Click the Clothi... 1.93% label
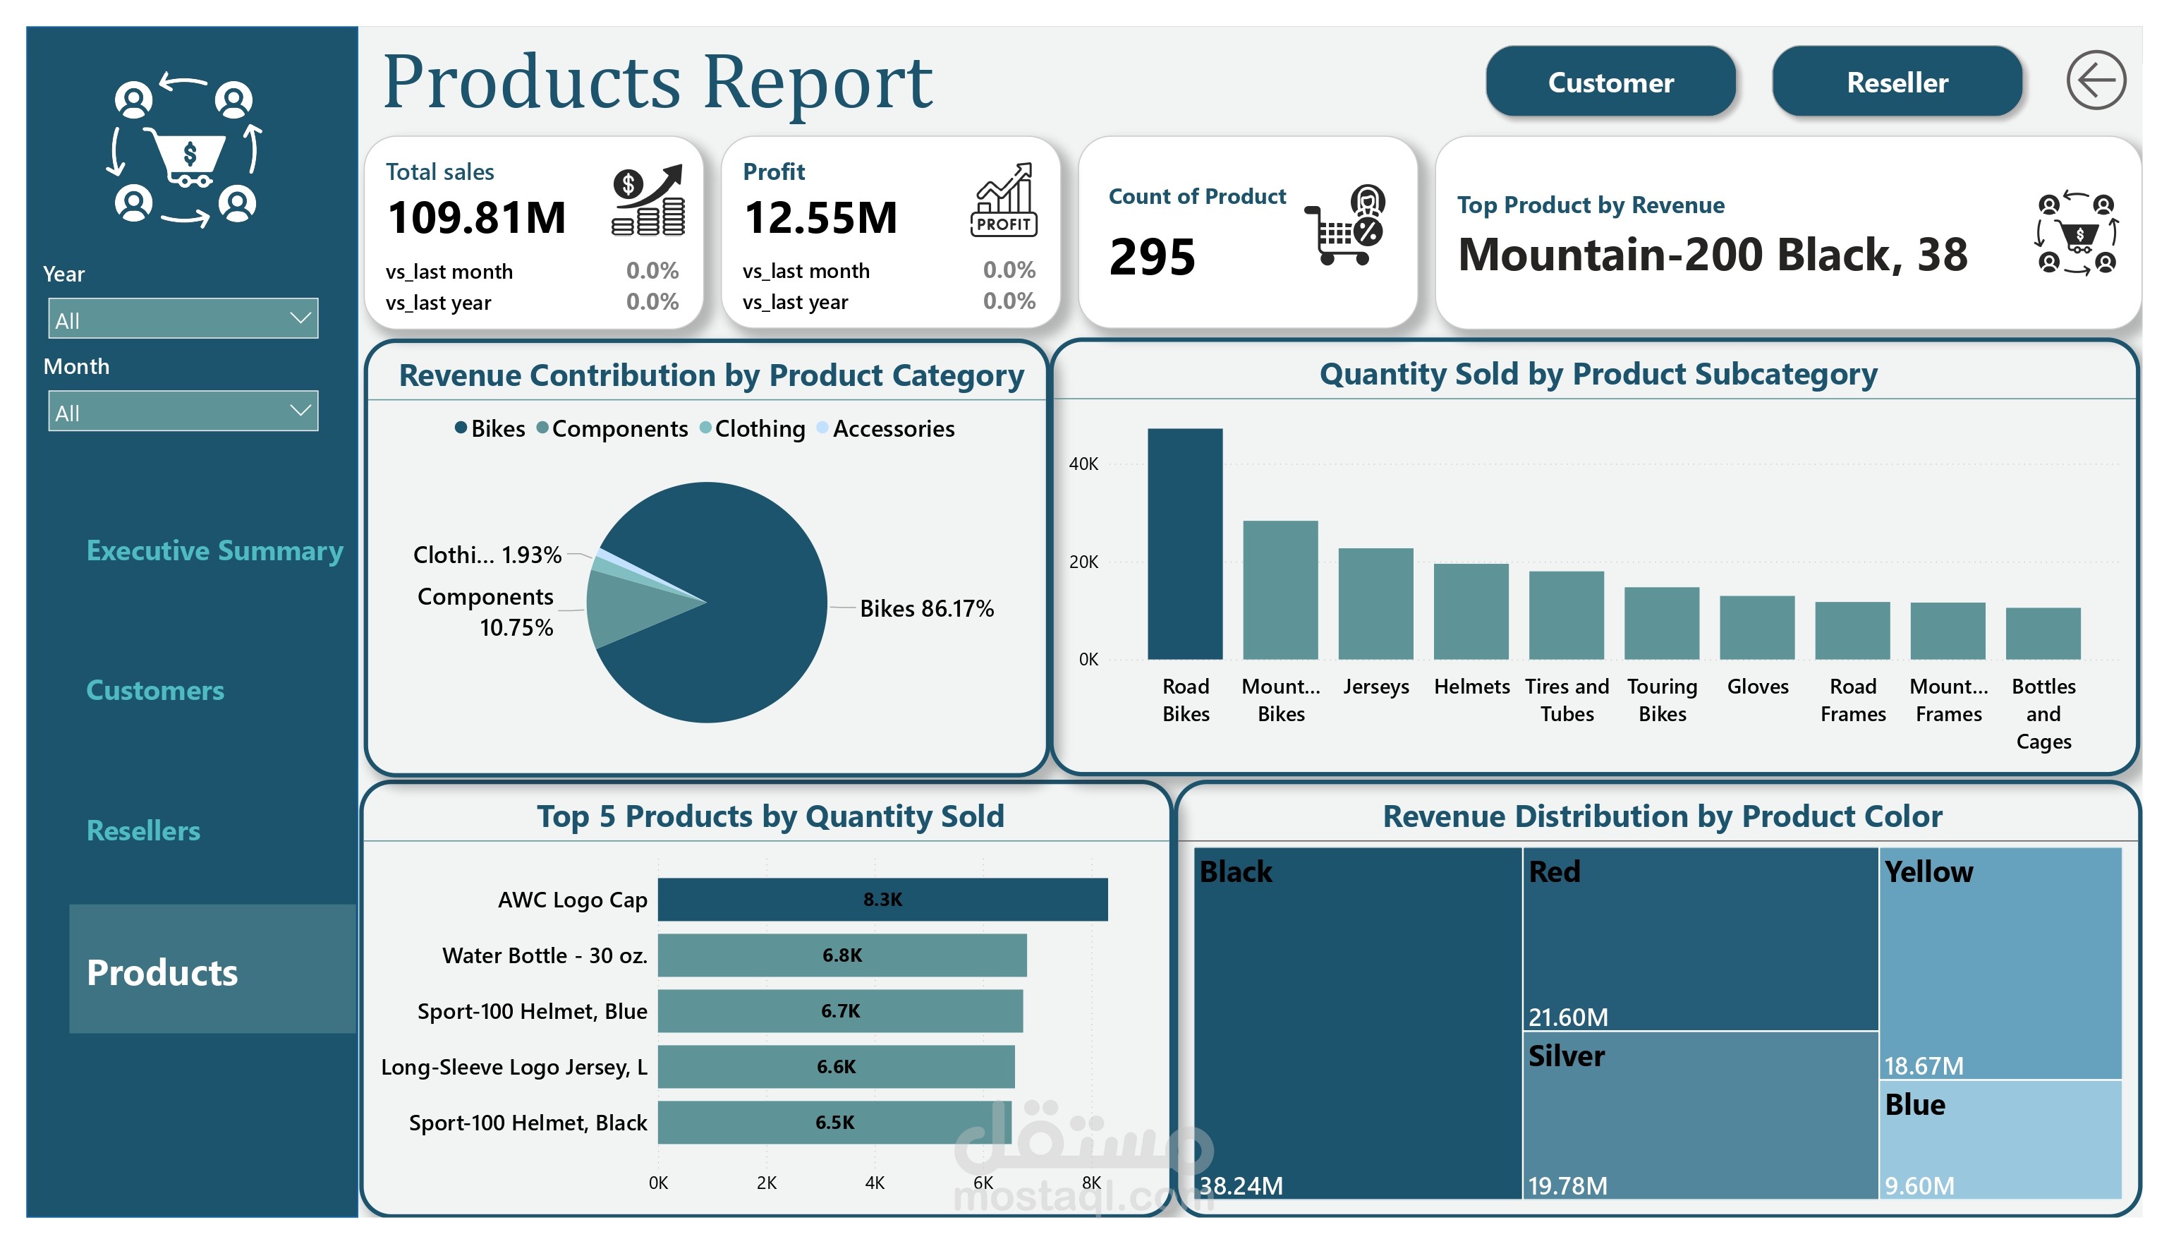The image size is (2169, 1244). point(487,555)
